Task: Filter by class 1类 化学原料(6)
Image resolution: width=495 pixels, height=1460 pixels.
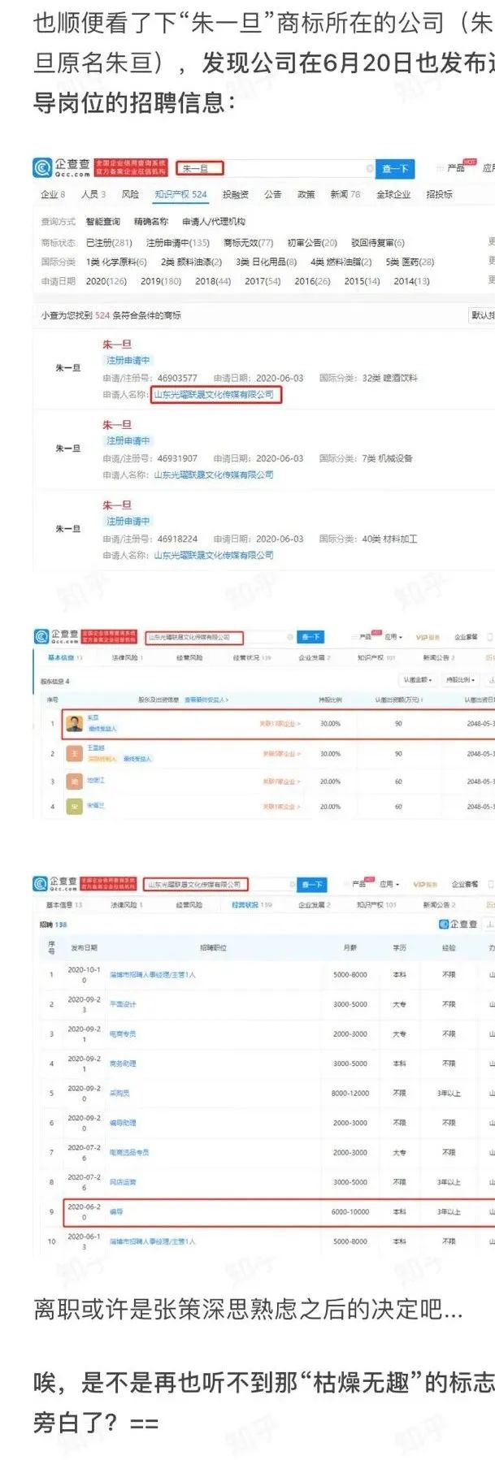Action: pos(116,262)
